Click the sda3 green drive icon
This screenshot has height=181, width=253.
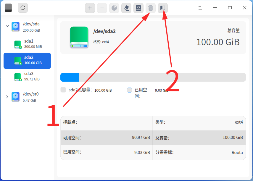tap(18, 77)
